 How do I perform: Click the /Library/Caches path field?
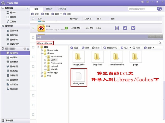point(97,43)
